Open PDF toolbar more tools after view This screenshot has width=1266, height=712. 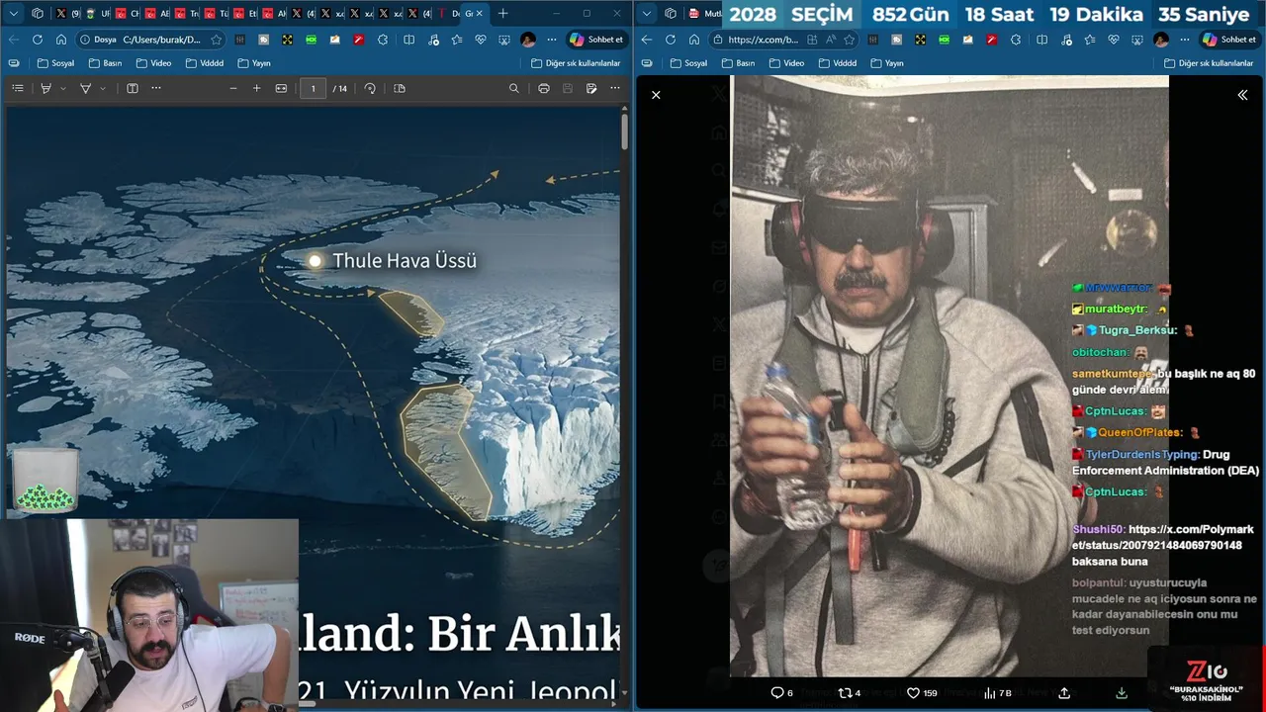[156, 88]
